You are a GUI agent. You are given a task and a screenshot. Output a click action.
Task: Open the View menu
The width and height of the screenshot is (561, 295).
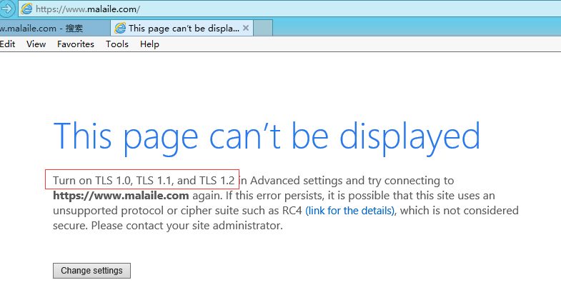coord(36,44)
